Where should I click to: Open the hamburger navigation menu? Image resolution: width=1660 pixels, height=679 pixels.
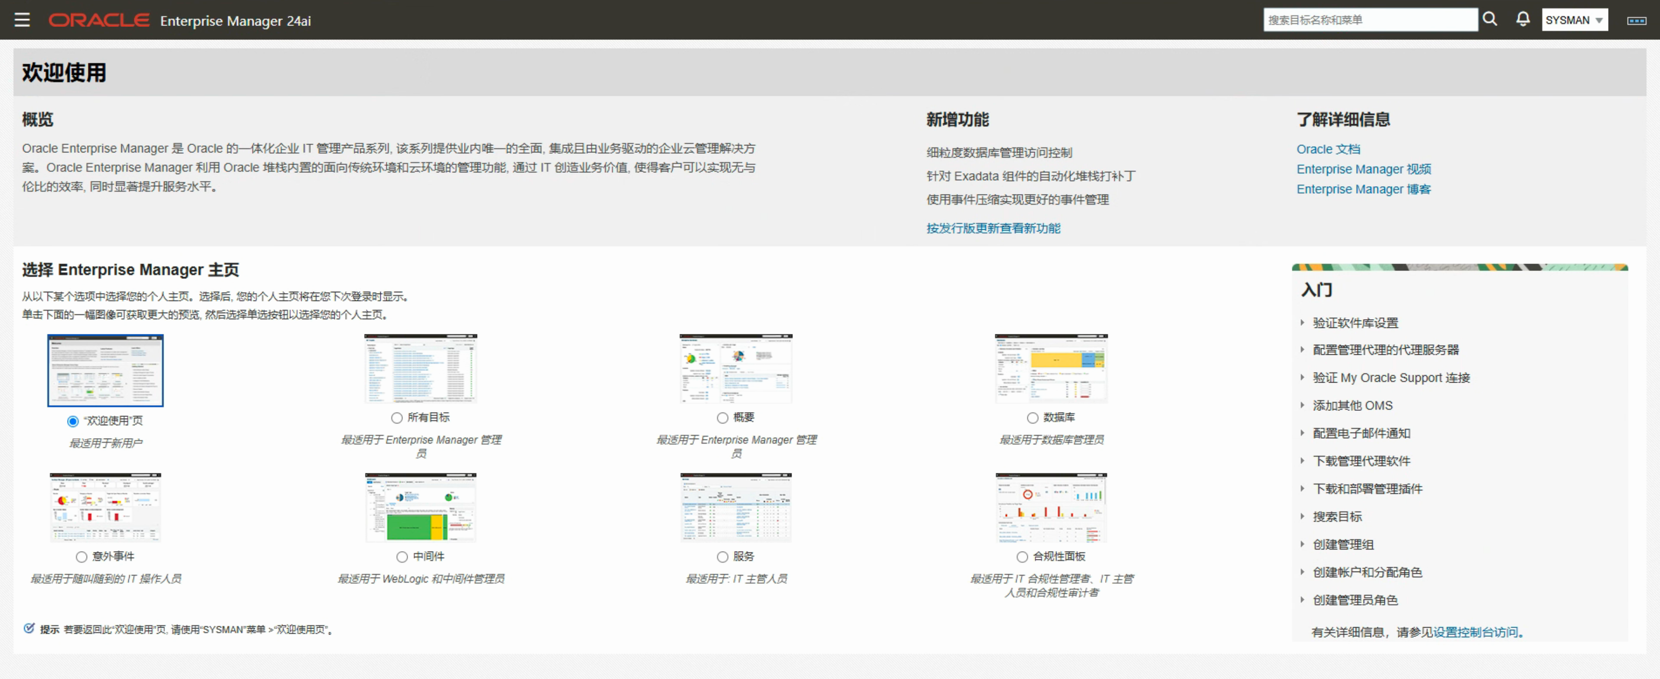click(22, 20)
